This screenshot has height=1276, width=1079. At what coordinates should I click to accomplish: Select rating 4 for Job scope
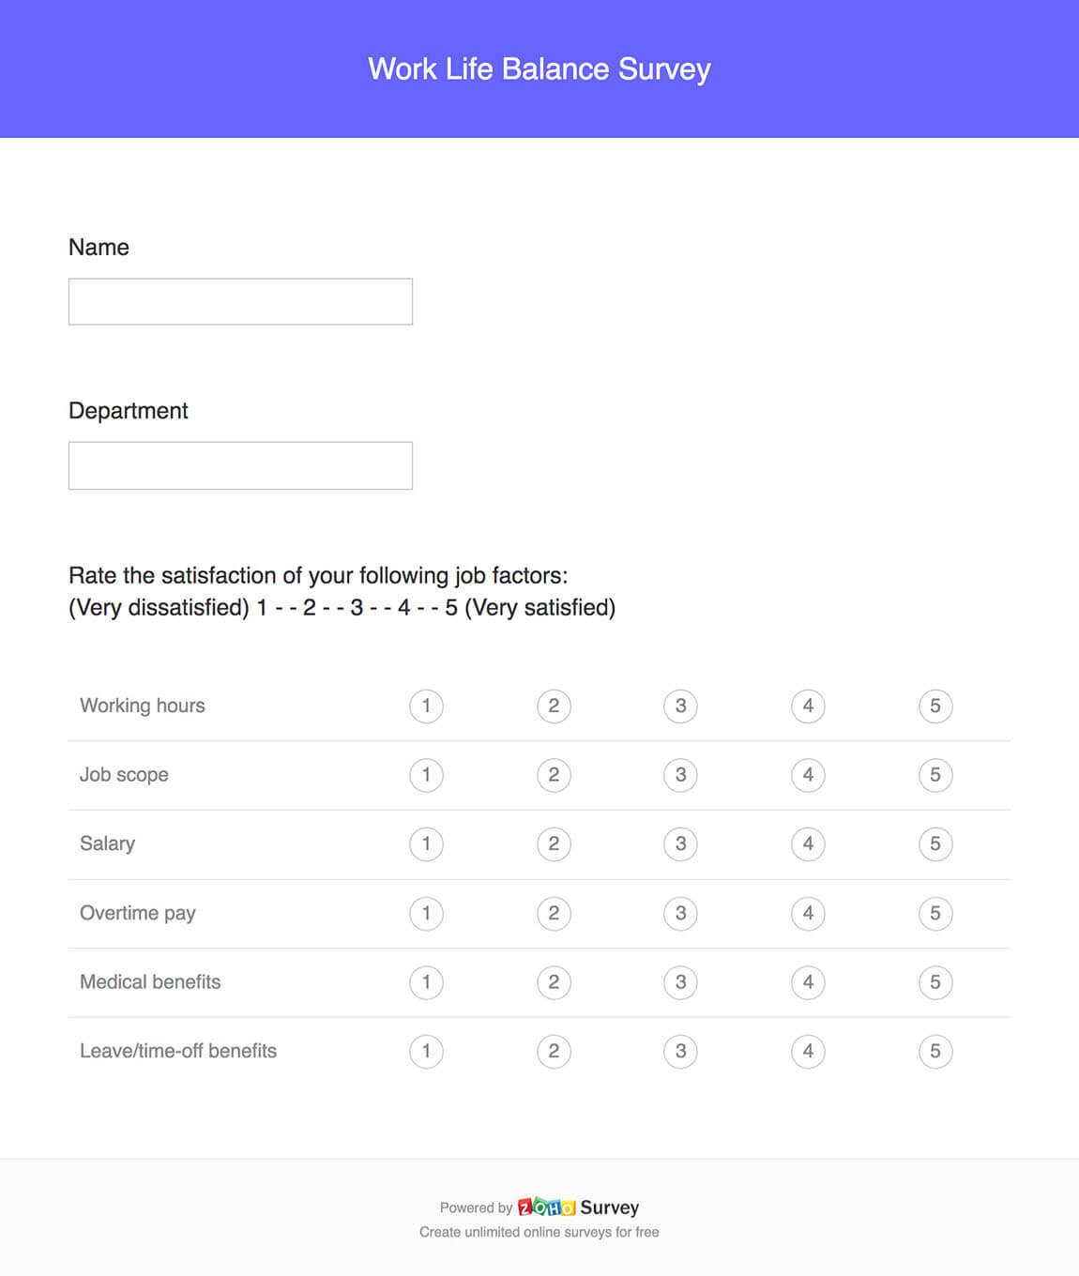tap(808, 775)
